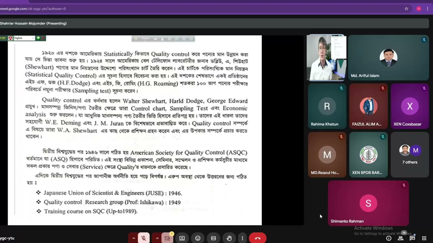Click muted mic icon on XEN Coxsbazar tile
433x243 pixels.
[x=424, y=88]
